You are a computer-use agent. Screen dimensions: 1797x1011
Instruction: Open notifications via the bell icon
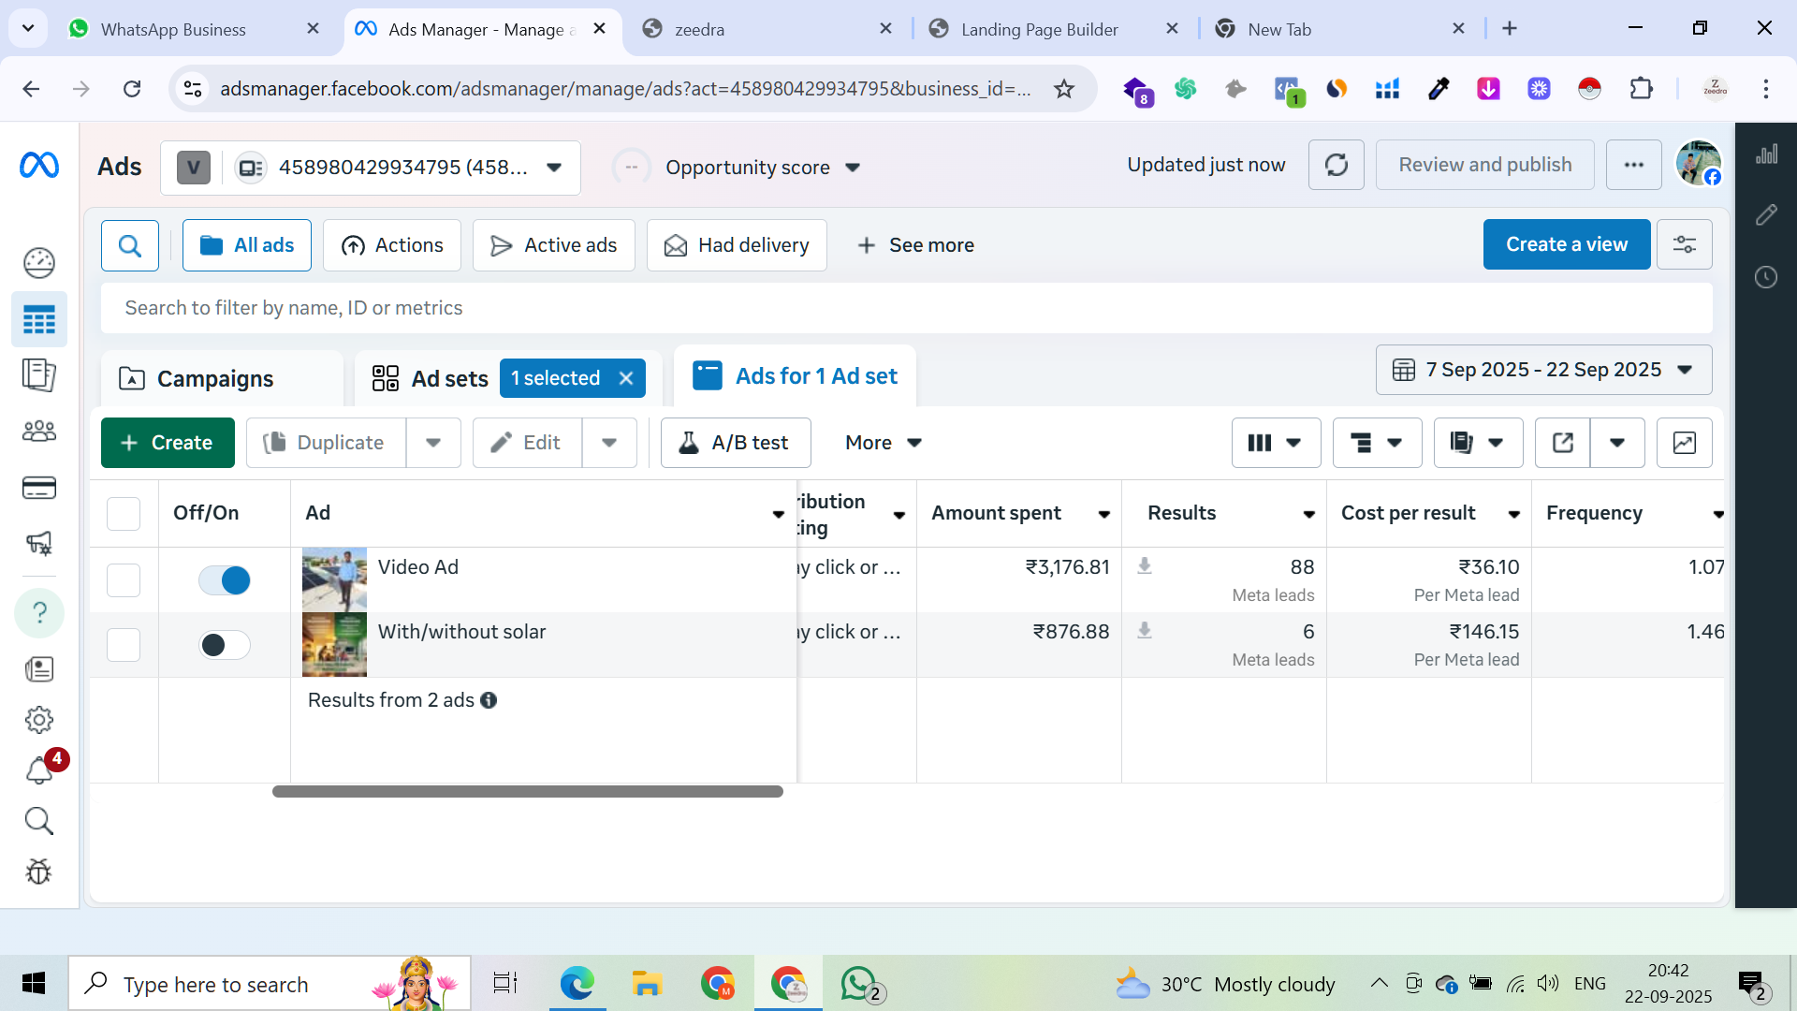(x=39, y=770)
